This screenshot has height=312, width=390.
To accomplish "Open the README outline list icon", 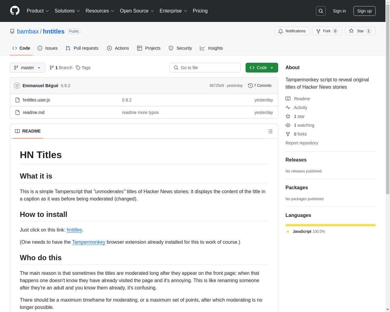I will click(270, 131).
